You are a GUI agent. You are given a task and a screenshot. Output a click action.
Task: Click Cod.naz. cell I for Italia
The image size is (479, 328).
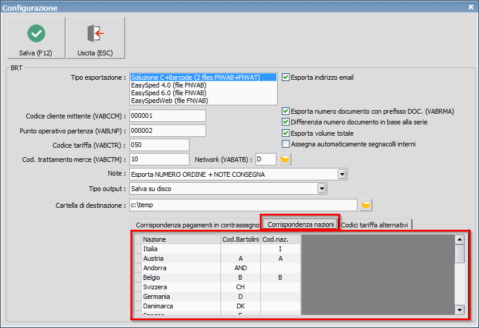pos(281,249)
